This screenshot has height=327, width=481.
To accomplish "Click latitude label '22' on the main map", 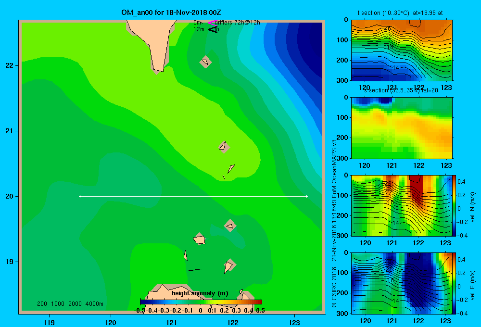I will click(x=10, y=65).
